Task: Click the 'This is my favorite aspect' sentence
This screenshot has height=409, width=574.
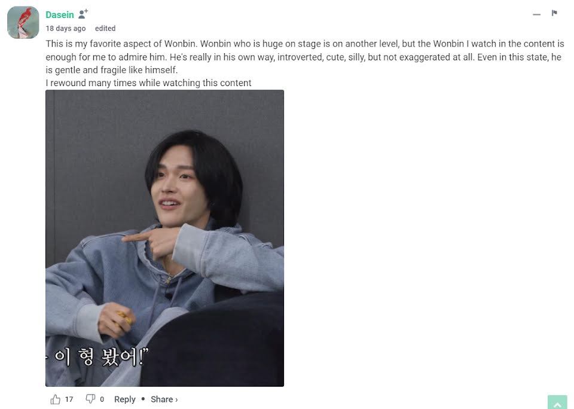Action: pyautogui.click(x=121, y=44)
